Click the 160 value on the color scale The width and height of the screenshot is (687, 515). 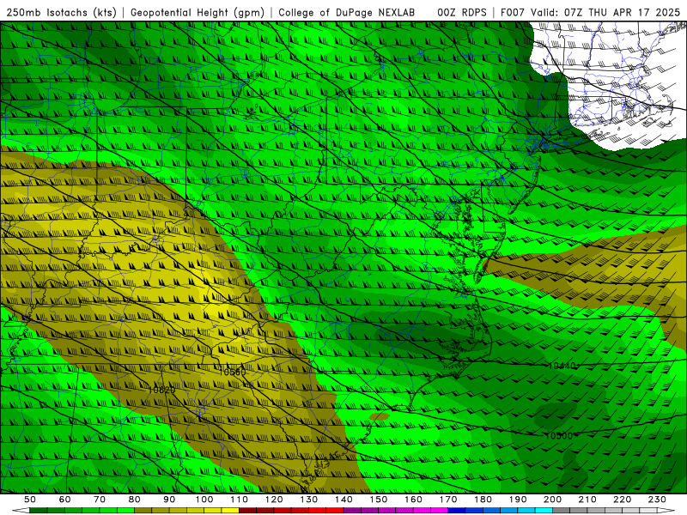point(413,500)
